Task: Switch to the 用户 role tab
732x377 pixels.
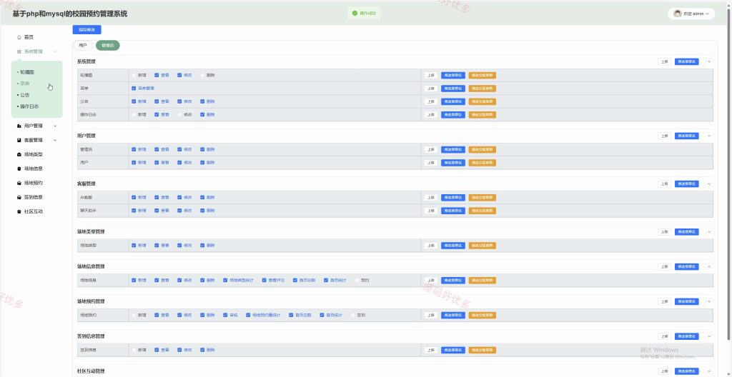Action: [83, 46]
